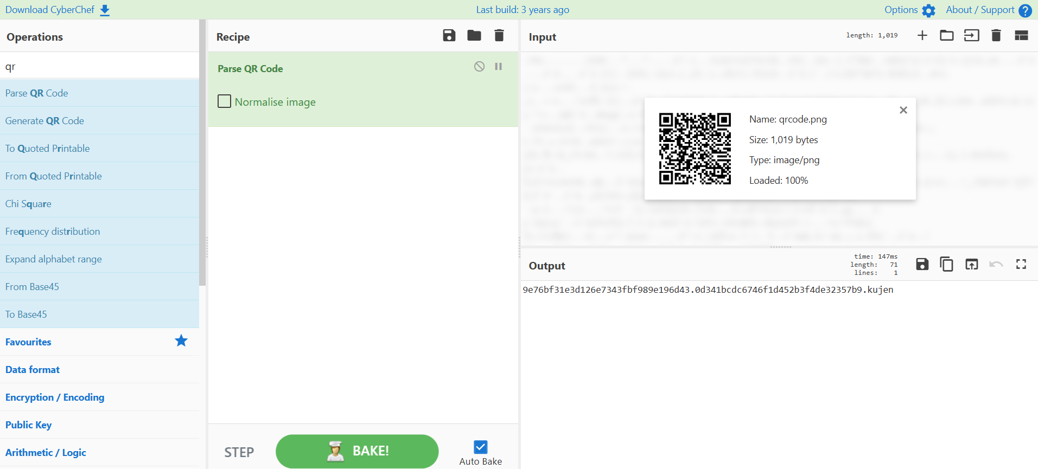Click the 'Type: image/png' text
This screenshot has width=1038, height=469.
tap(784, 160)
